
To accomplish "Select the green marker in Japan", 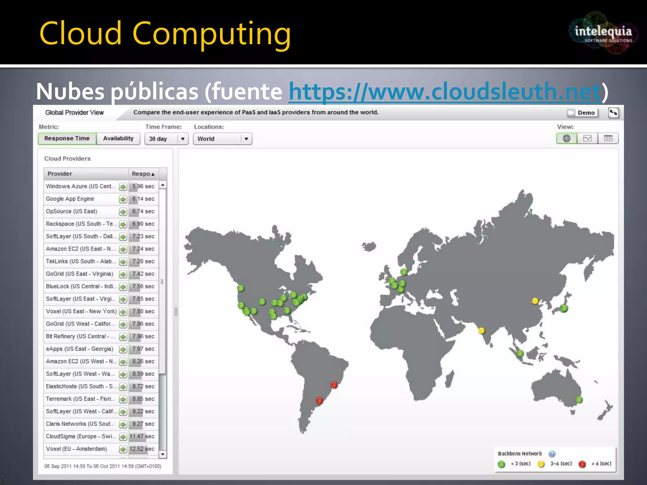I will (x=564, y=308).
